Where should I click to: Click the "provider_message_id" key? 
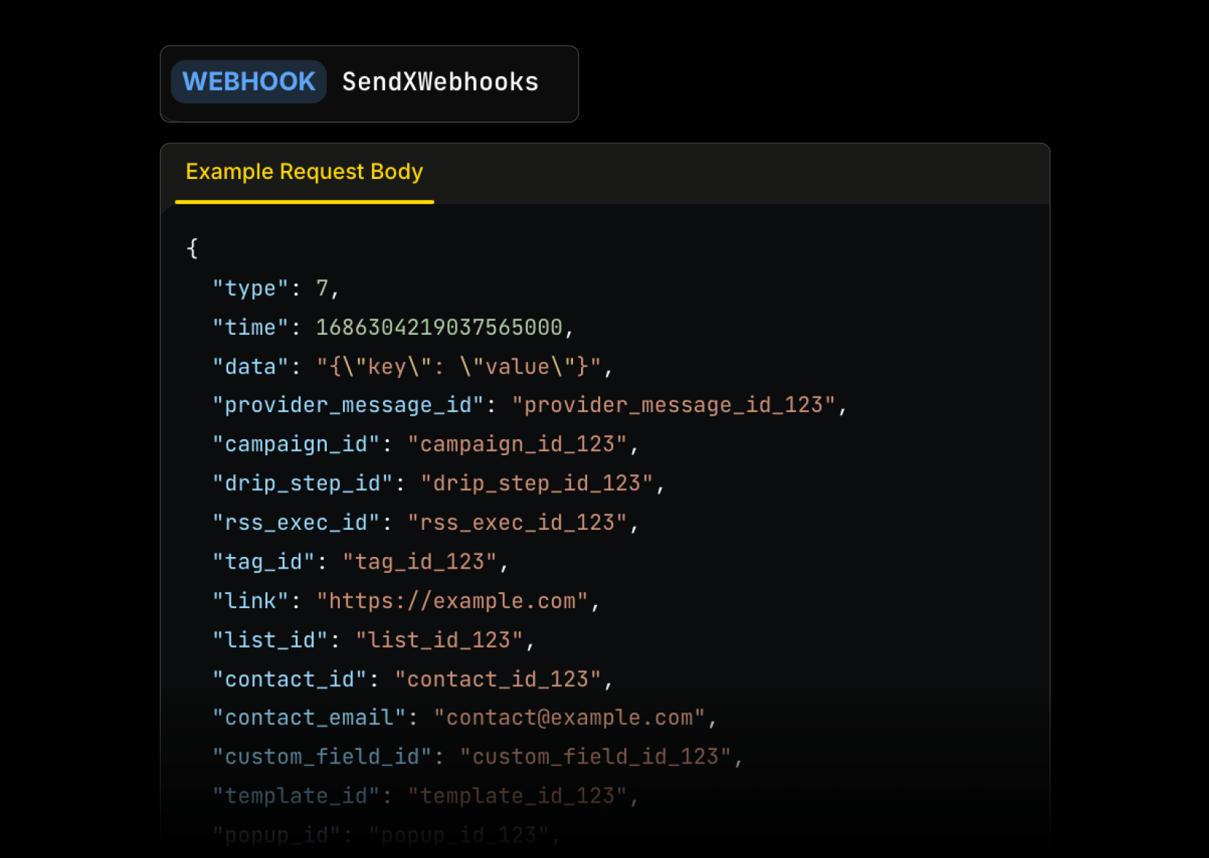click(349, 406)
